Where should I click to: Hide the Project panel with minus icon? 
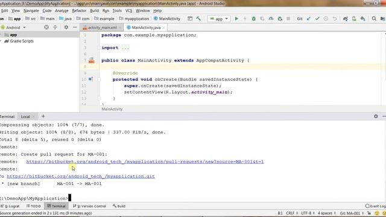pyautogui.click(x=75, y=27)
